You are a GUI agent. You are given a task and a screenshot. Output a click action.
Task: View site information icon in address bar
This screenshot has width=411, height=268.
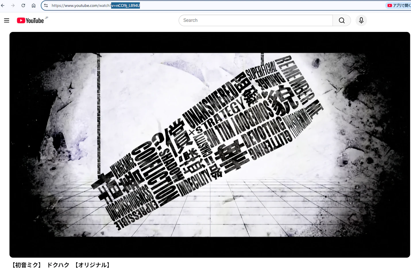point(46,5)
